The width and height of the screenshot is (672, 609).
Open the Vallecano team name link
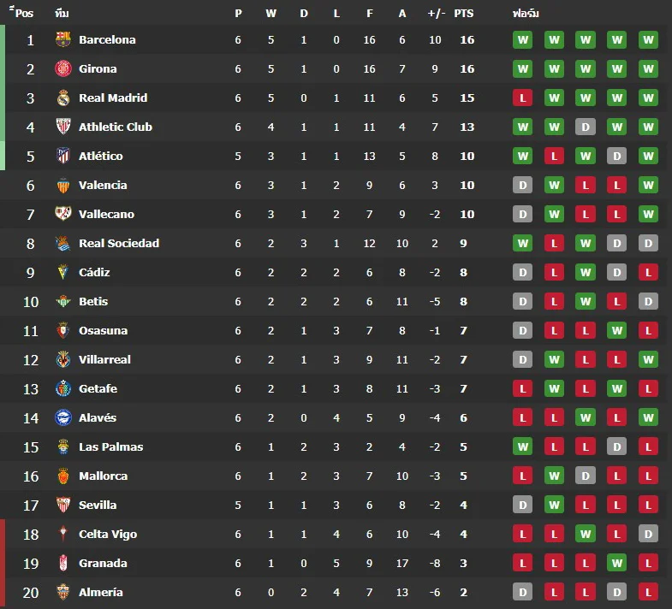106,214
